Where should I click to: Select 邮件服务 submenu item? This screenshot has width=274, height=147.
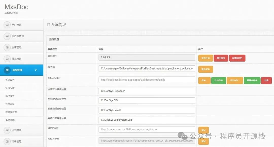click(x=10, y=96)
